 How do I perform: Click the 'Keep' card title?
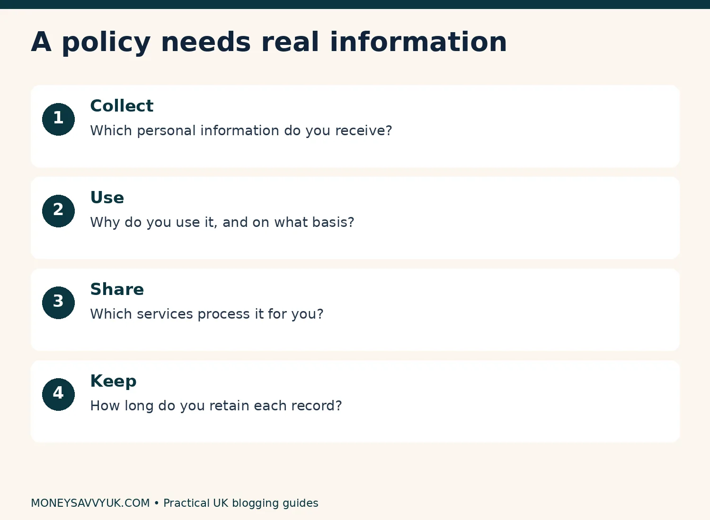113,381
